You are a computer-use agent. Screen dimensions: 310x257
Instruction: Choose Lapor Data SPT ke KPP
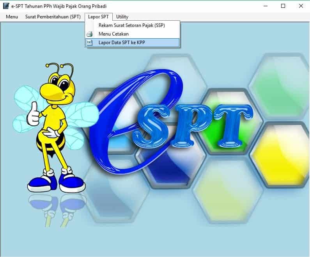(x=132, y=43)
